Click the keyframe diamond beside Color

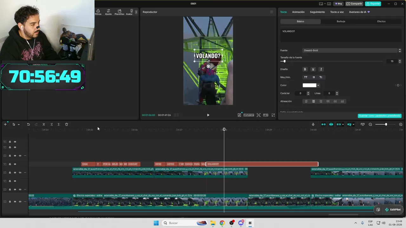[x=398, y=85]
